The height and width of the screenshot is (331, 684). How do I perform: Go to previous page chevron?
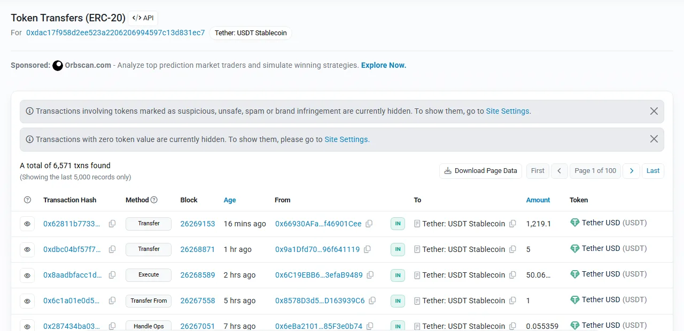point(559,171)
